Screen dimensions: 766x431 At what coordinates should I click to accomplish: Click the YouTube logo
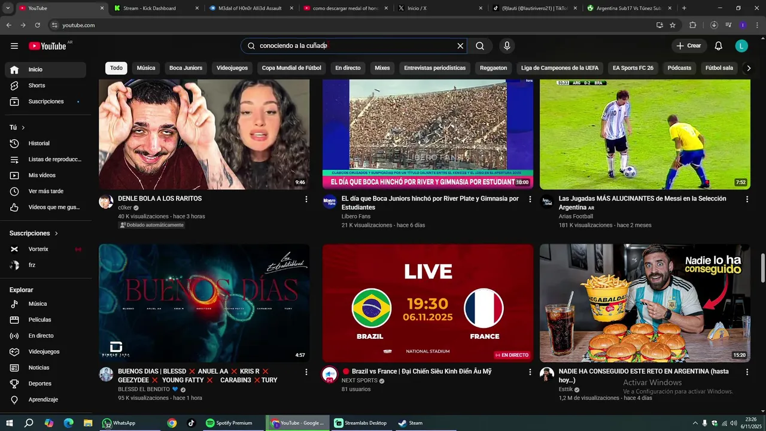pyautogui.click(x=48, y=46)
